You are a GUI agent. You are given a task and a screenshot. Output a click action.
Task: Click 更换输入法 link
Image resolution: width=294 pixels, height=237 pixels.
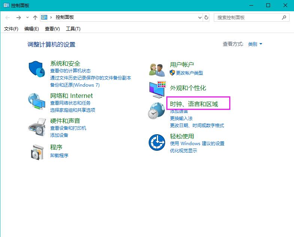click(181, 118)
